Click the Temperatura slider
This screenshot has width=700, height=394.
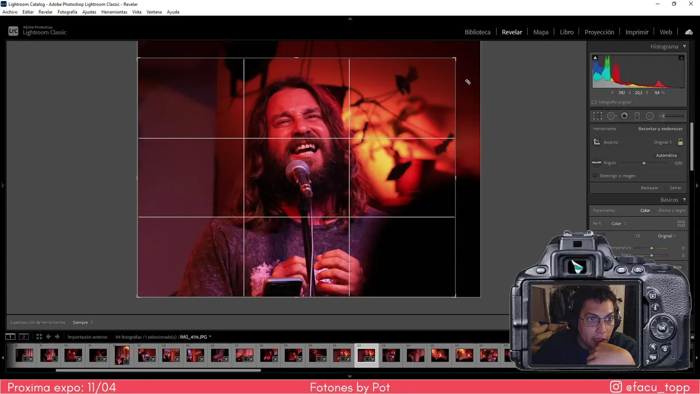pos(651,248)
